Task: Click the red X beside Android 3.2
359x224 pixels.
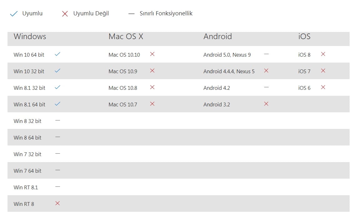Action: 266,104
